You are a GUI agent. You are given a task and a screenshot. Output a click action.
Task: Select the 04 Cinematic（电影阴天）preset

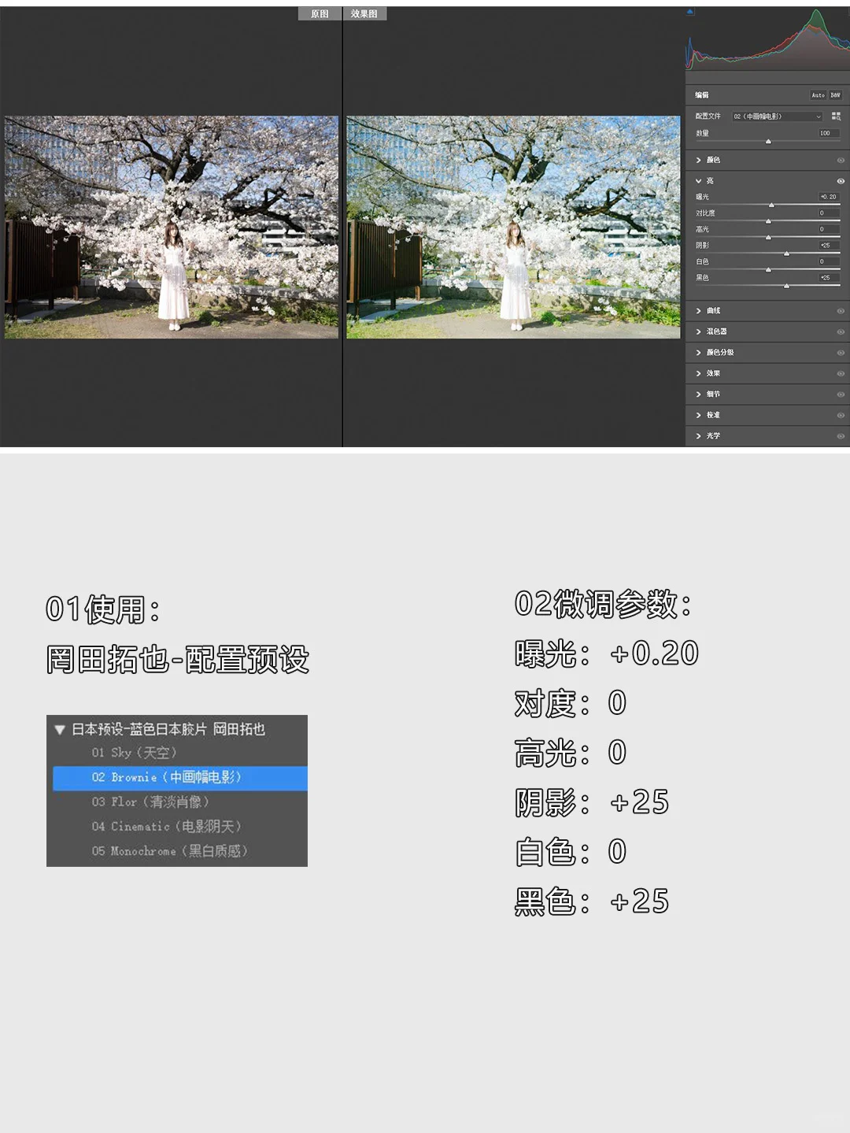pyautogui.click(x=179, y=827)
